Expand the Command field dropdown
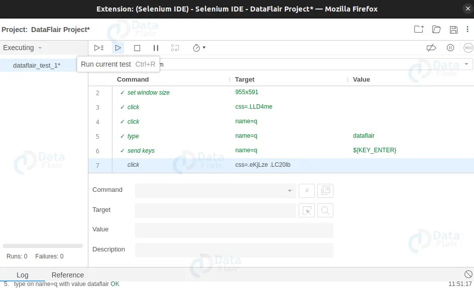This screenshot has width=474, height=290. pos(289,191)
